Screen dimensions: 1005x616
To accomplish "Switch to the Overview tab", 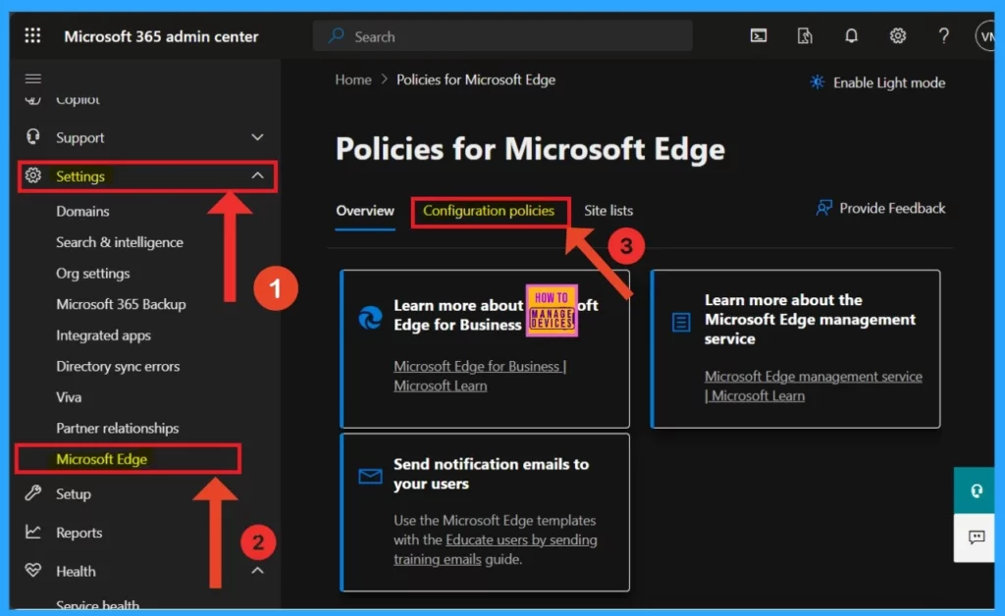I will coord(365,211).
